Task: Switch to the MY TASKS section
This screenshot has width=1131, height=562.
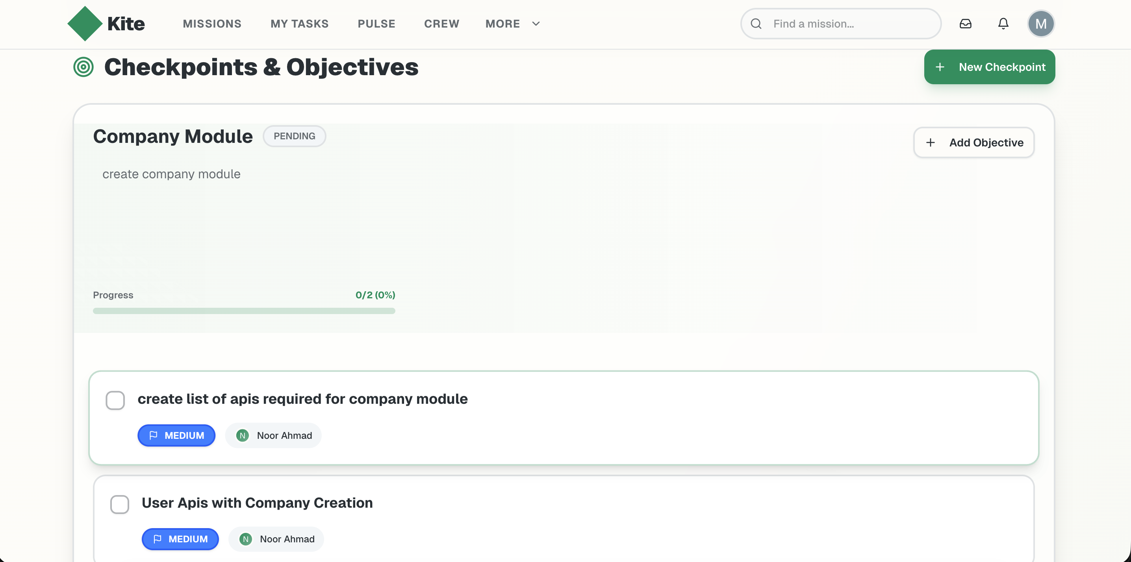Action: pyautogui.click(x=299, y=24)
